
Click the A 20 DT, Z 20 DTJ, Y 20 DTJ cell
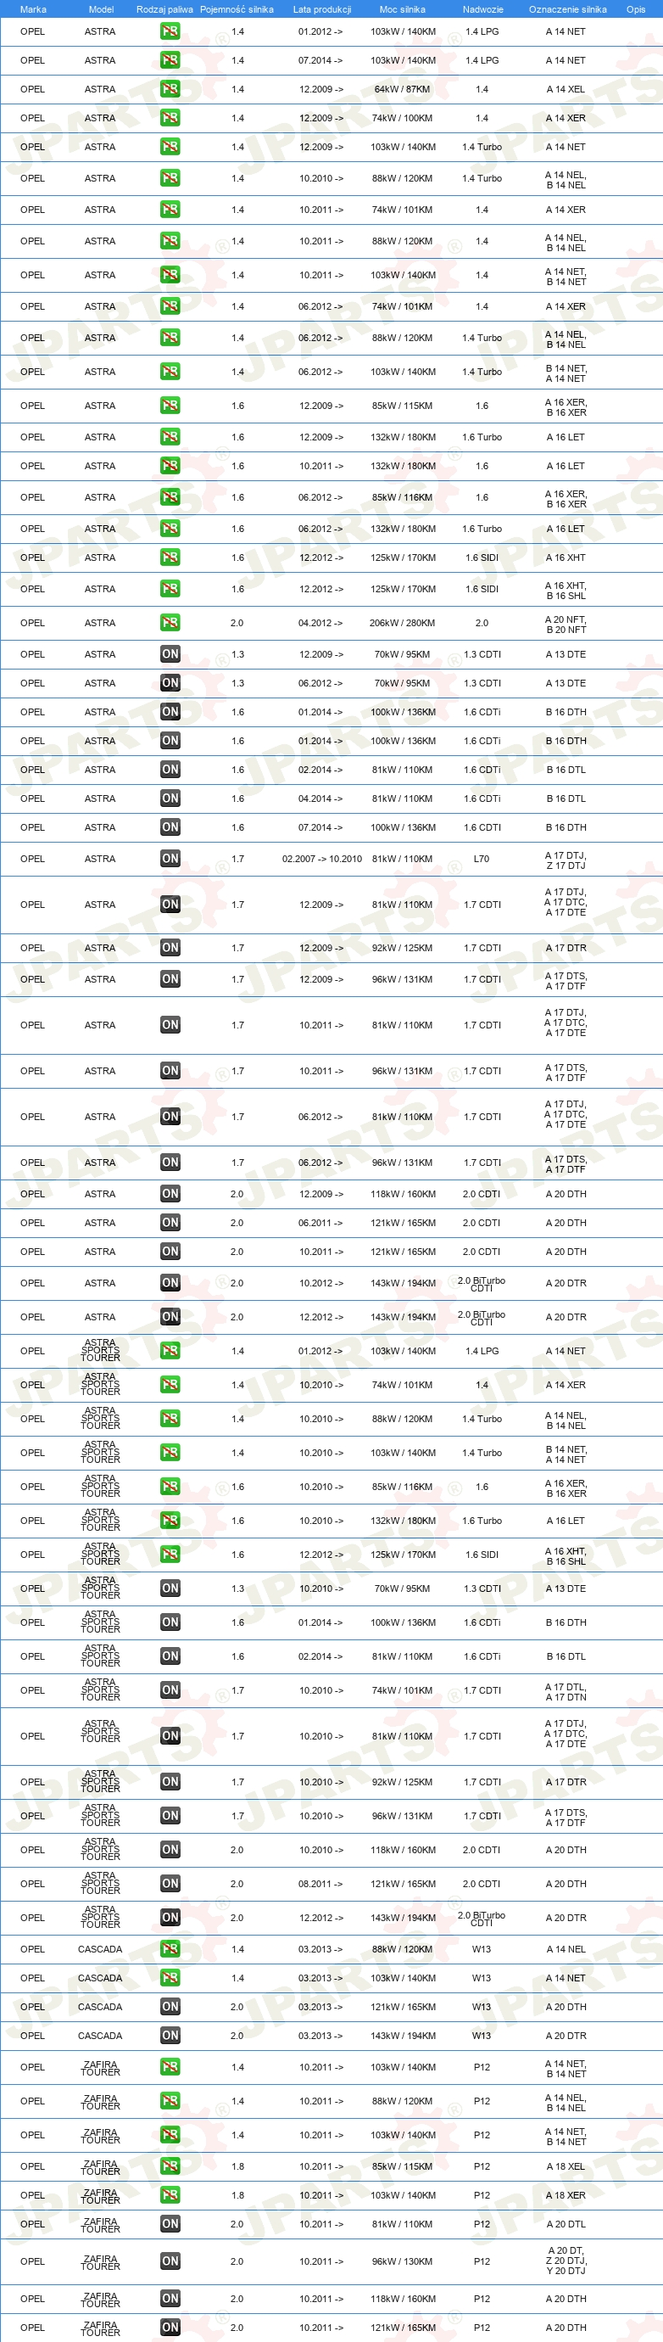click(565, 2261)
